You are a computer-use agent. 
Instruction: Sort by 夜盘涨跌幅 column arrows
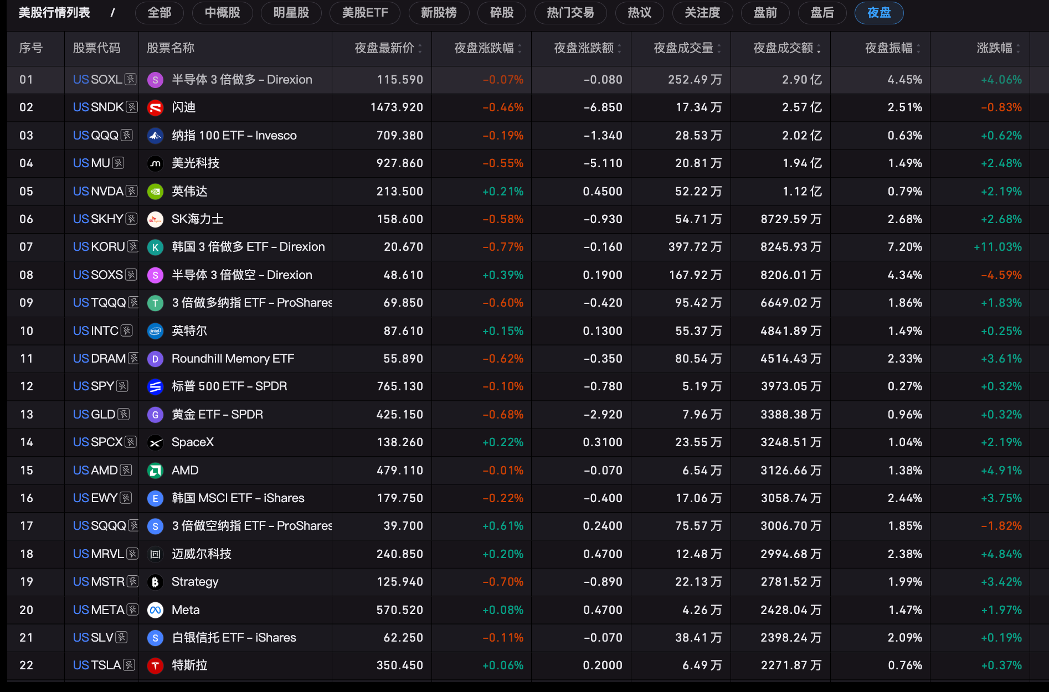520,49
